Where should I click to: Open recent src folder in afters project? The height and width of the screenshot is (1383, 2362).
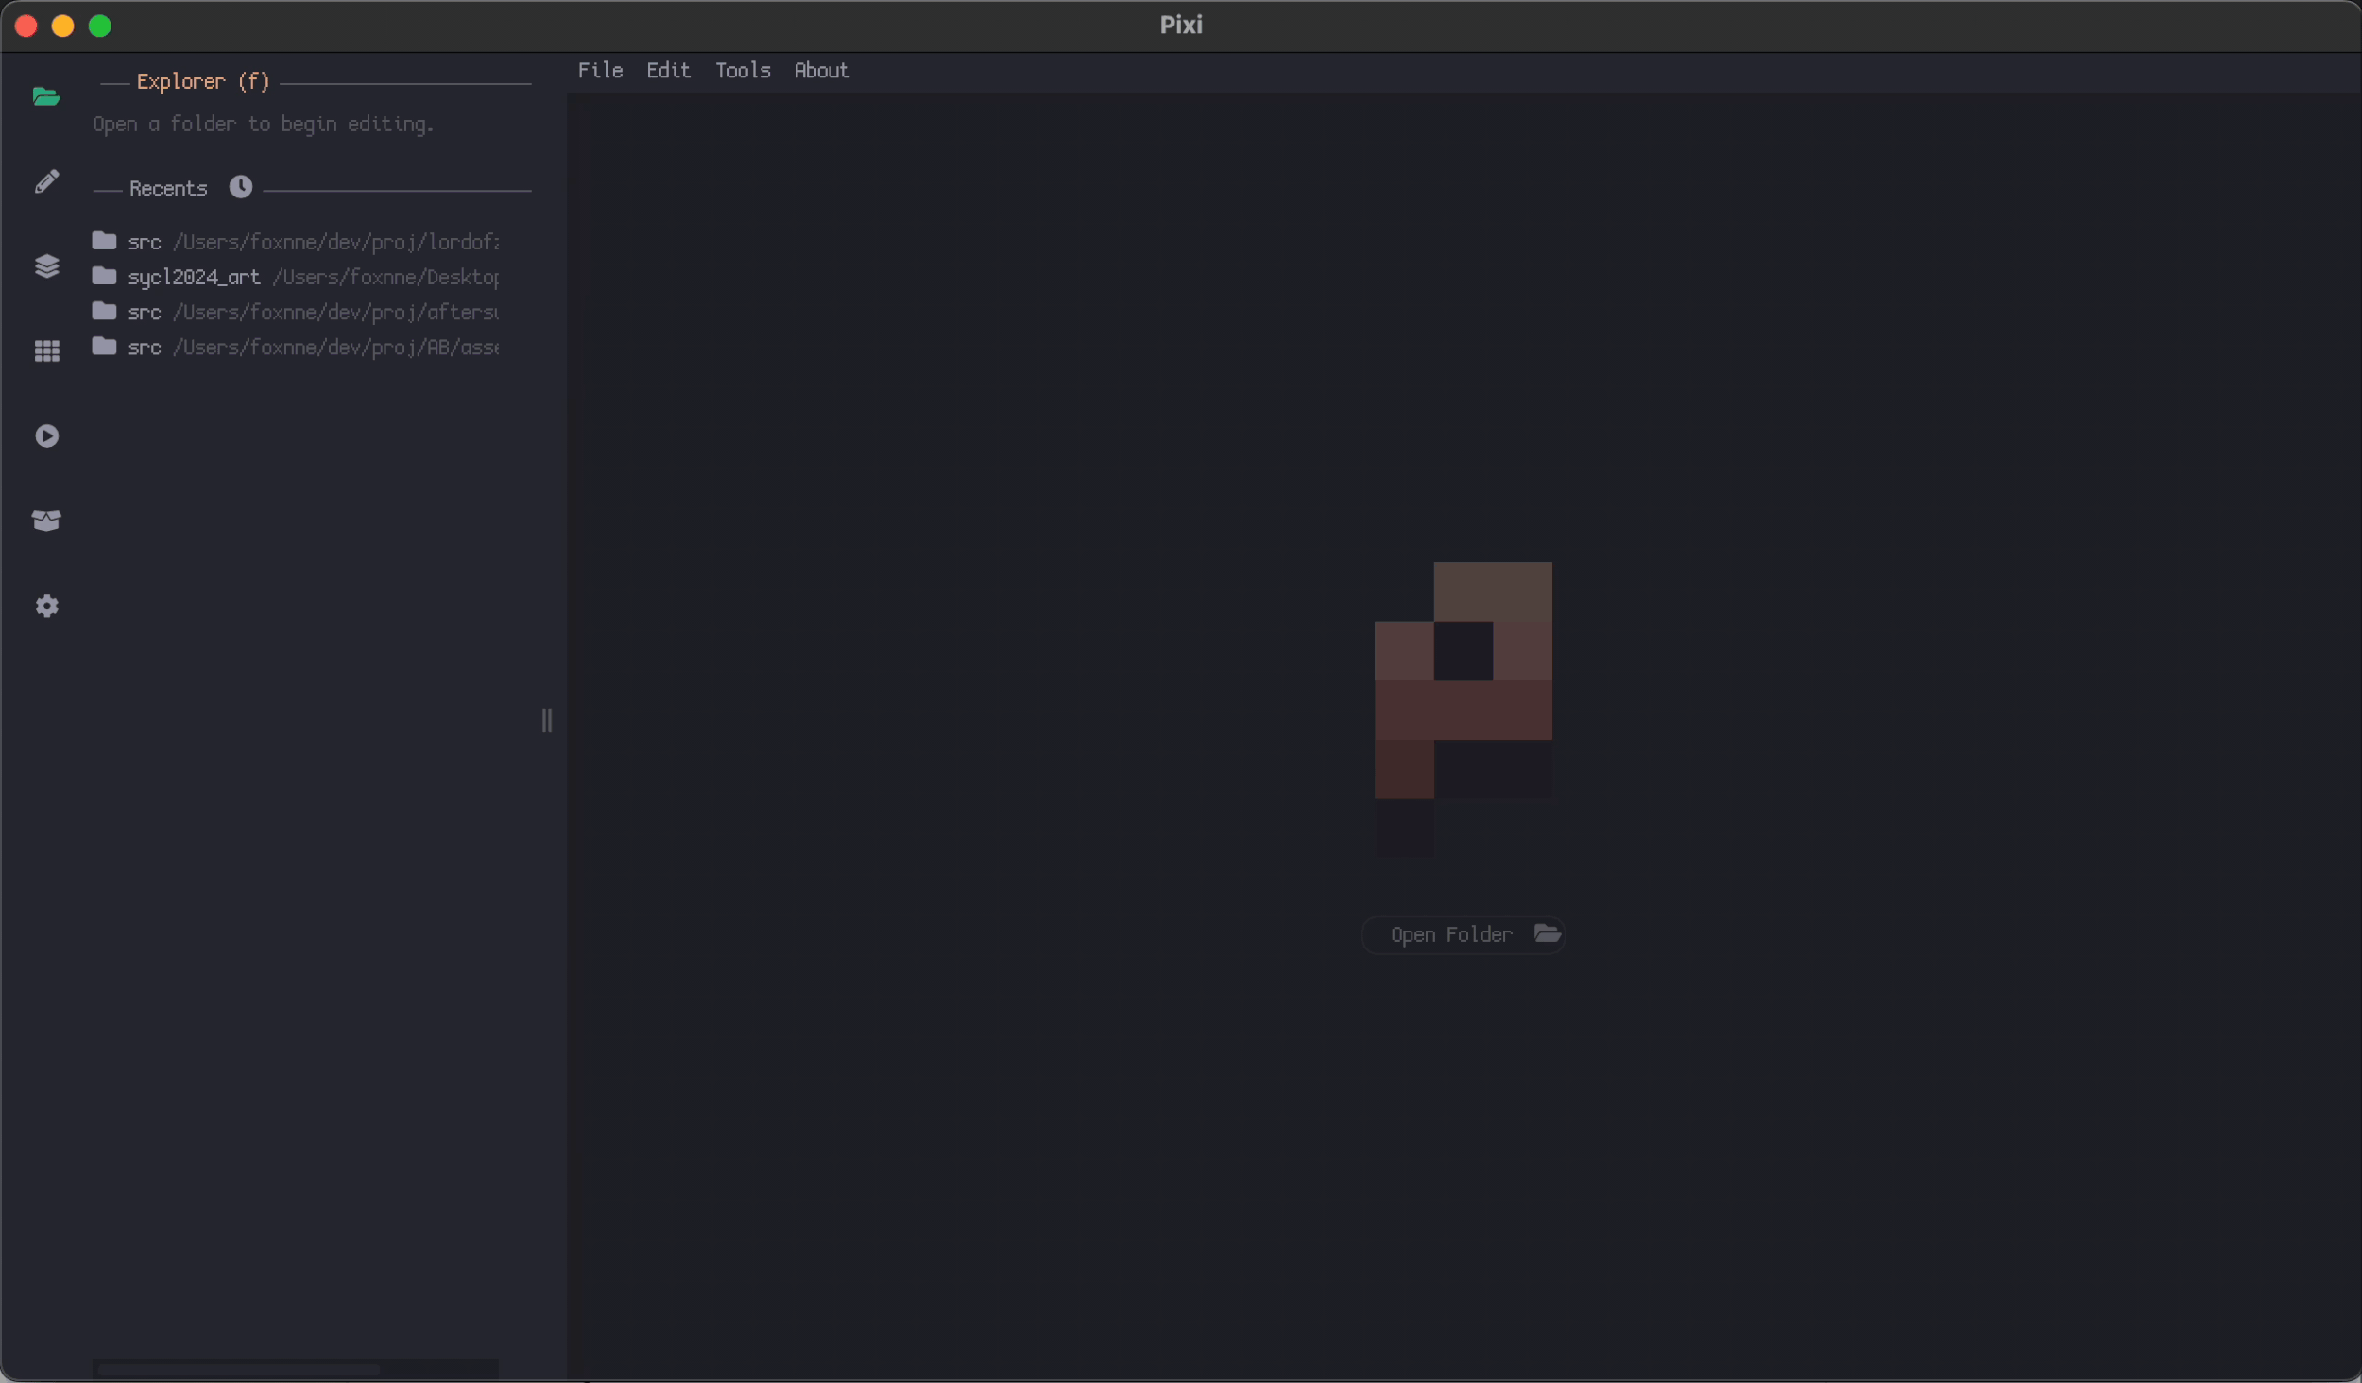tap(145, 312)
